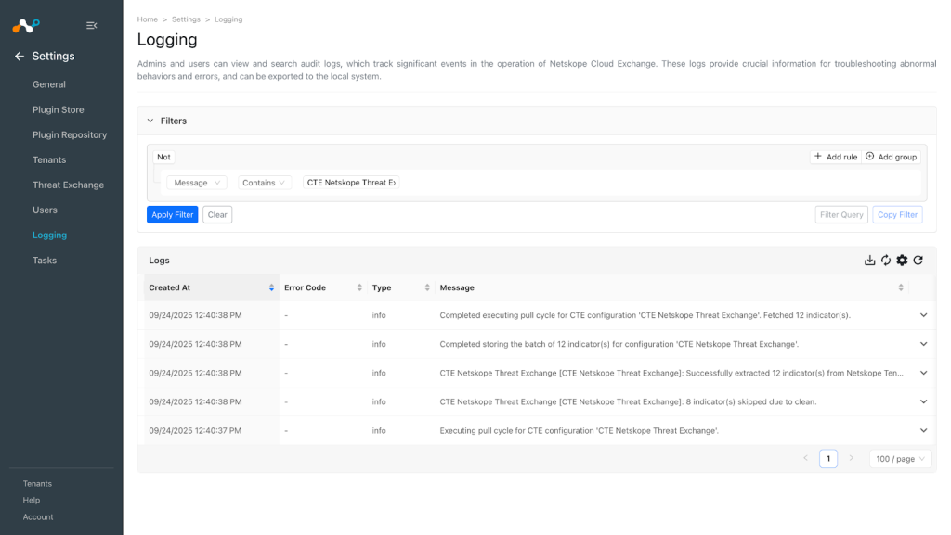
Task: Click Home breadcrumb link
Action: click(148, 19)
